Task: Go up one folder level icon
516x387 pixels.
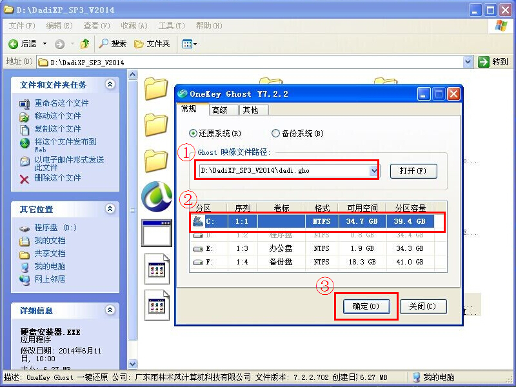Action: point(85,43)
